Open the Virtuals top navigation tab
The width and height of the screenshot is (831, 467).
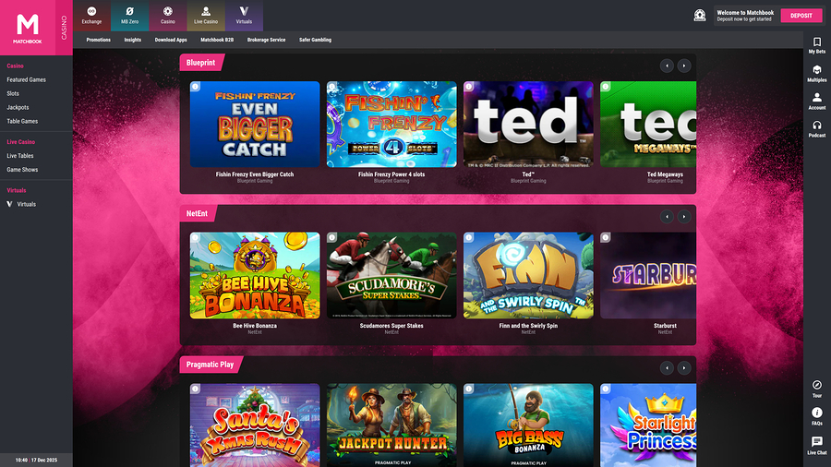pos(244,16)
